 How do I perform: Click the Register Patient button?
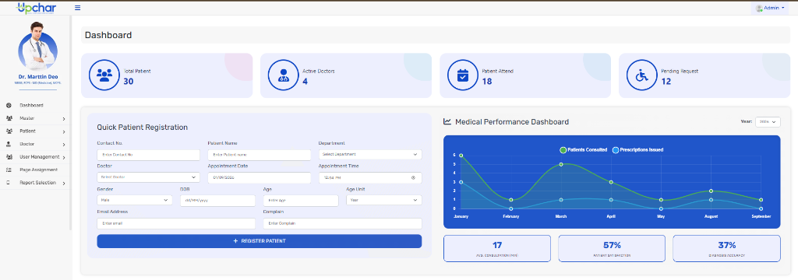(x=259, y=241)
